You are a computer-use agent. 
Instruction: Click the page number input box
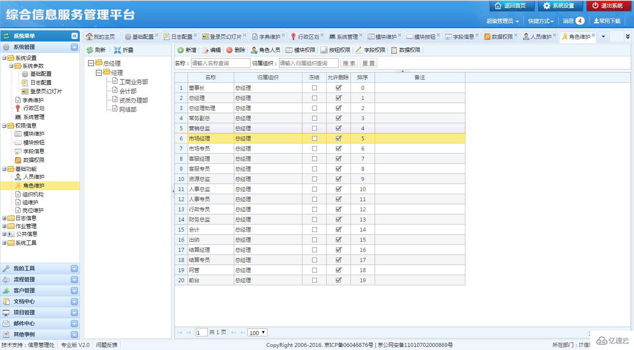click(202, 333)
